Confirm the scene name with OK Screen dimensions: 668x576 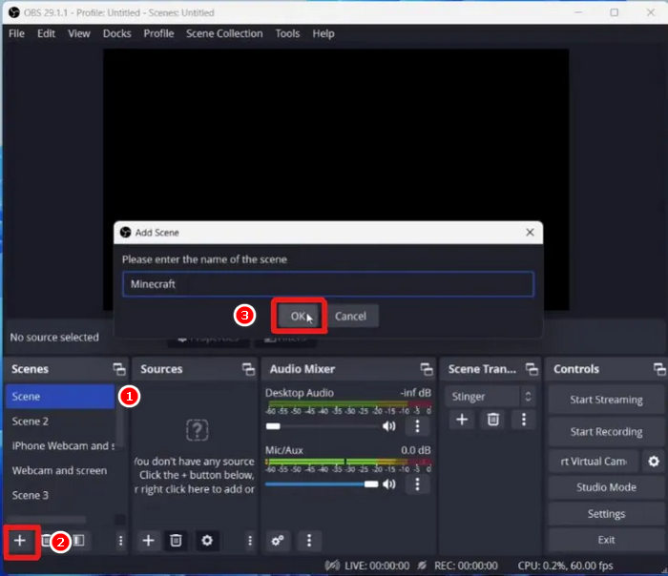click(299, 316)
